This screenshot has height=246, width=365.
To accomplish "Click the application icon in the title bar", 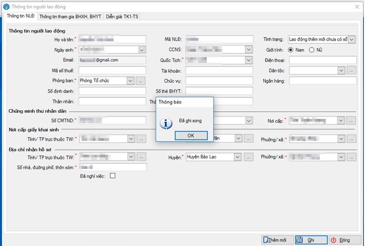I will (5, 6).
